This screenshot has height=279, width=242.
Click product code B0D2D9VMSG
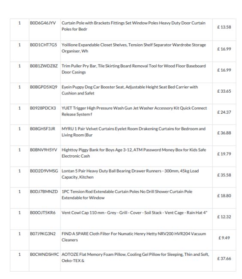[44, 171]
